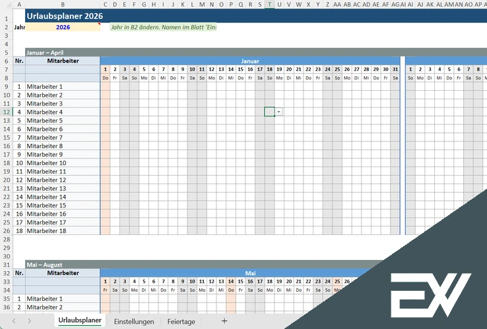
Task: Add a new sheet with plus icon
Action: click(224, 321)
